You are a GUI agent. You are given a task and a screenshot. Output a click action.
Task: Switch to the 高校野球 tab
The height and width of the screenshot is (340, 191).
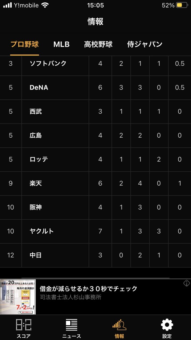coord(98,44)
